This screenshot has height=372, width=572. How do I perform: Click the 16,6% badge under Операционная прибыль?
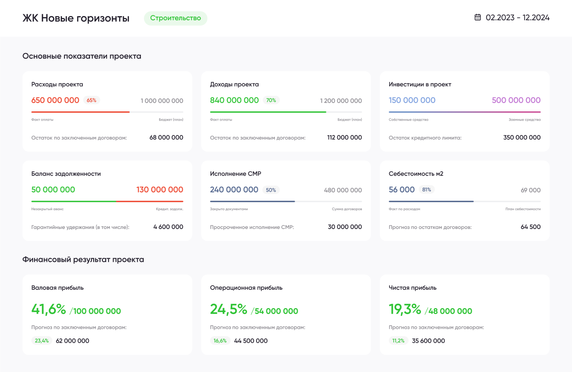[220, 341]
